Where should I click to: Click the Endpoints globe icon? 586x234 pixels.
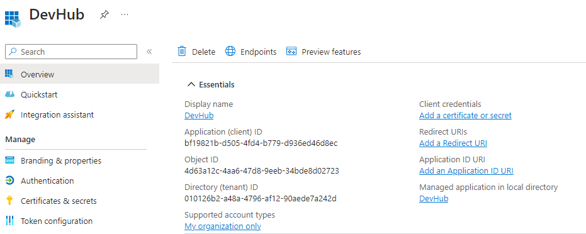click(230, 51)
